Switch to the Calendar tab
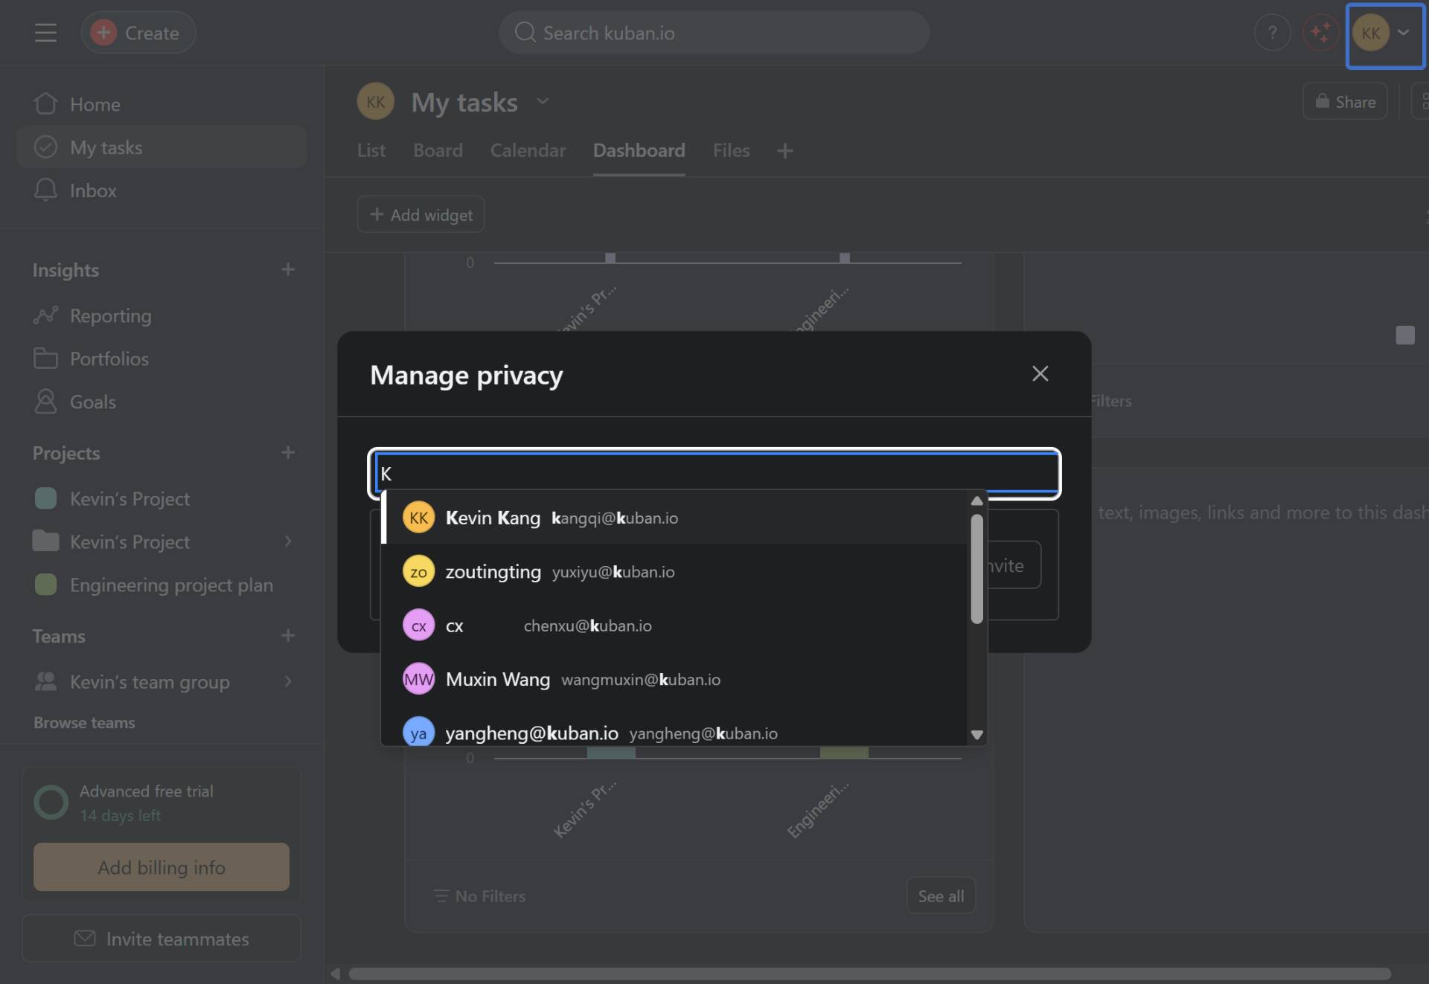This screenshot has height=984, width=1429. click(528, 150)
